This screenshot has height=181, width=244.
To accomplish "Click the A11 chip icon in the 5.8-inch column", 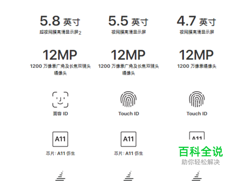I will pos(61,139).
